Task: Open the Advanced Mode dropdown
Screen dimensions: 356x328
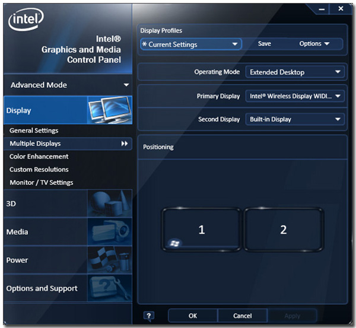Action: point(68,85)
